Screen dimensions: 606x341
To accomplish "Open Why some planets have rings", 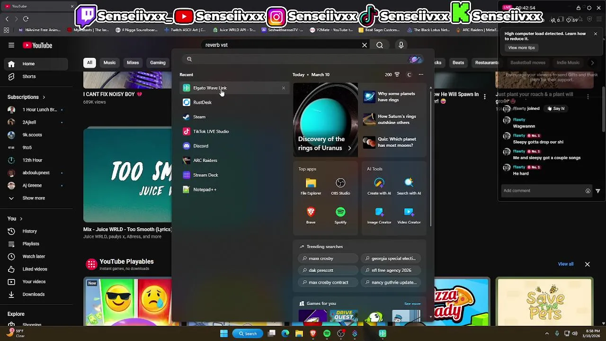I will (x=392, y=97).
